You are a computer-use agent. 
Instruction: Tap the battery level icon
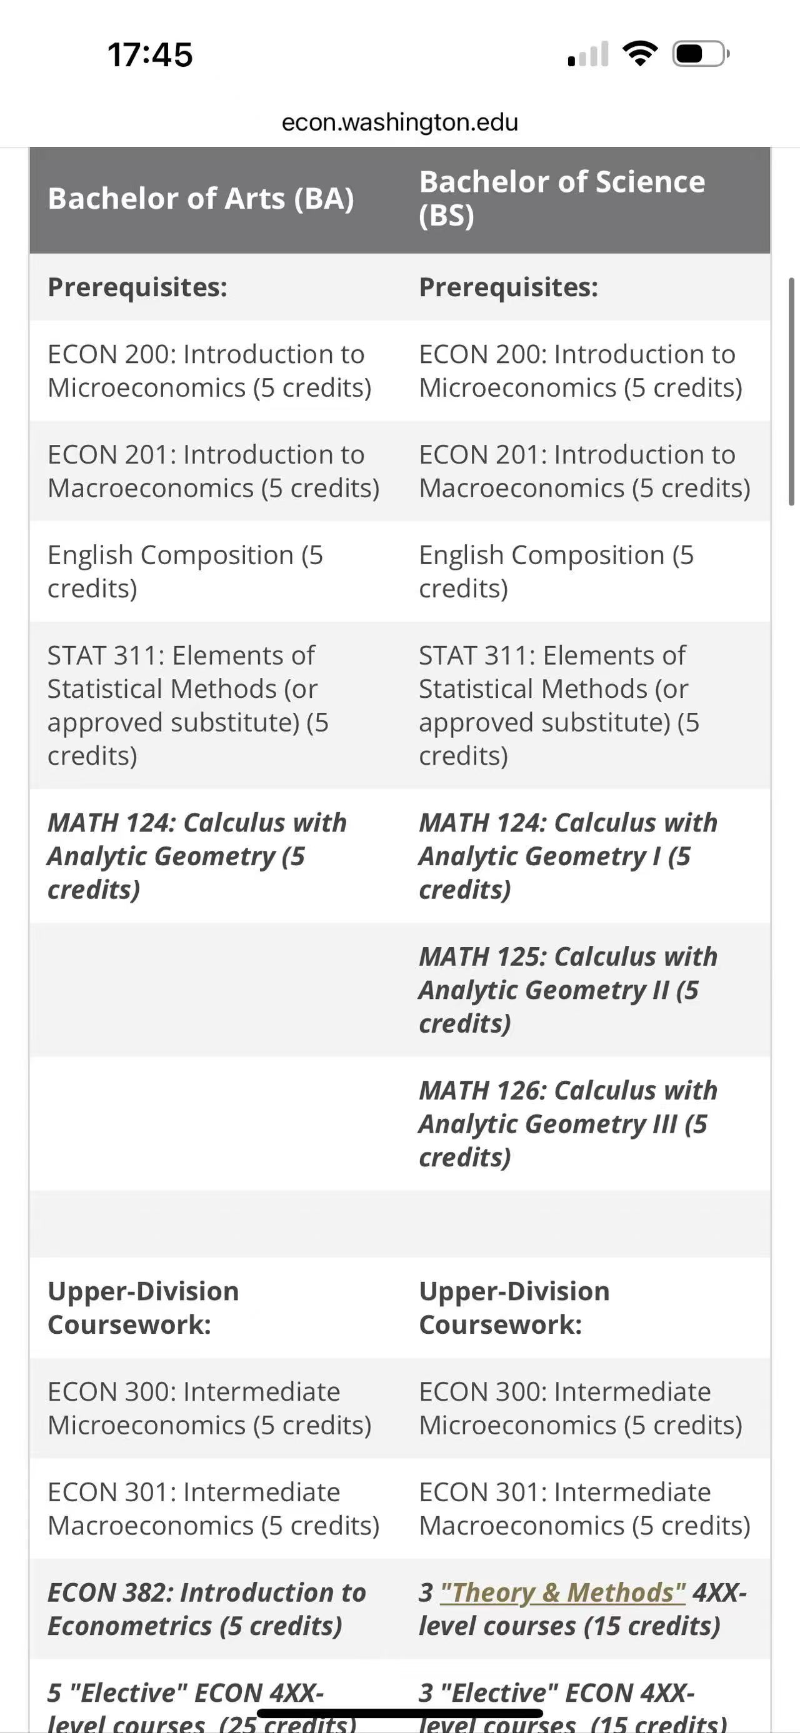[701, 54]
